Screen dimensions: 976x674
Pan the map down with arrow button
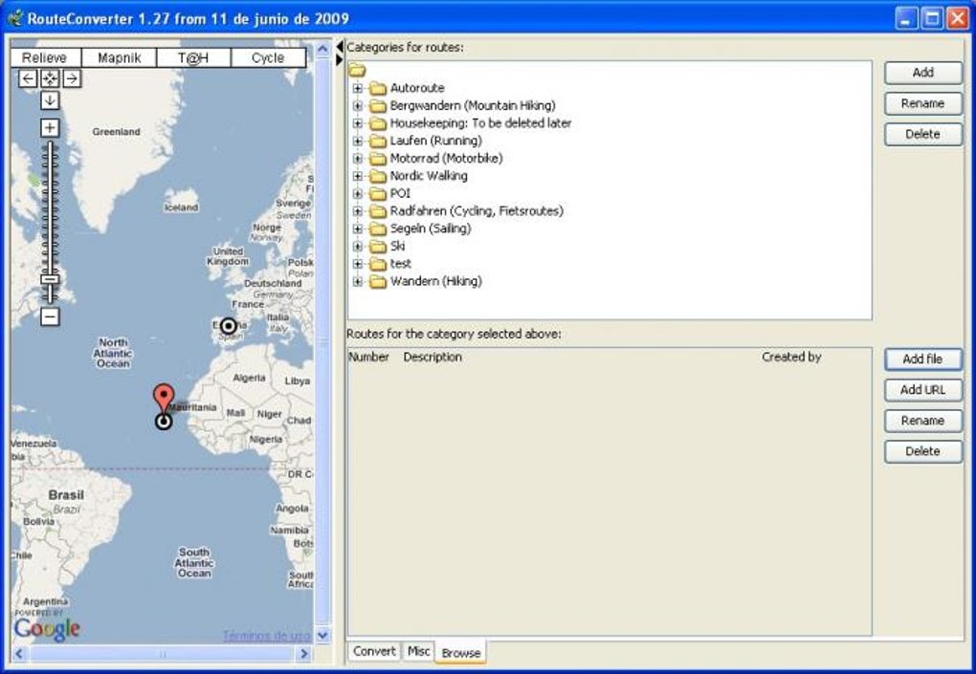point(50,100)
